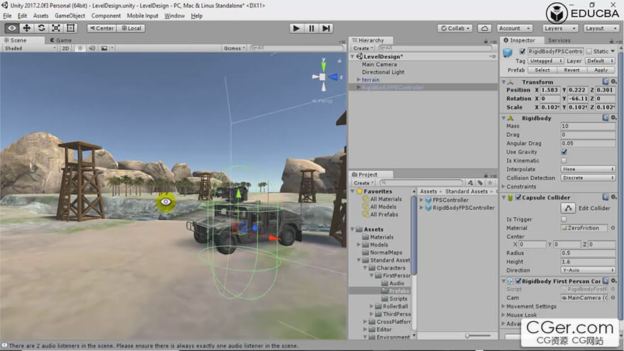Open the GameObject menu
This screenshot has width=624, height=351.
[x=69, y=16]
